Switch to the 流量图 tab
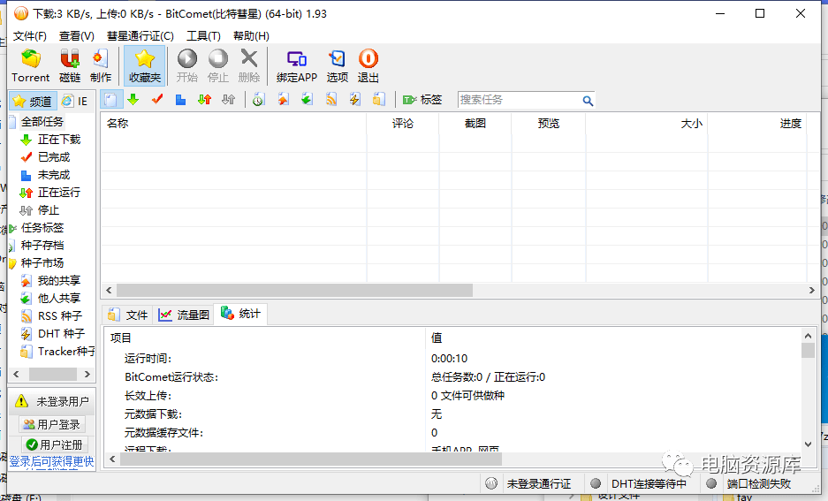This screenshot has width=828, height=501. [184, 315]
